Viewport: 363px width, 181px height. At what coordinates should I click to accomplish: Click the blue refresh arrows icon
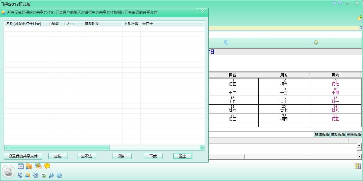pyautogui.click(x=20, y=175)
